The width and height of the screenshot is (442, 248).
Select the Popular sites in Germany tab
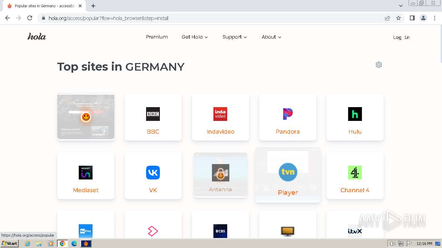(x=44, y=6)
